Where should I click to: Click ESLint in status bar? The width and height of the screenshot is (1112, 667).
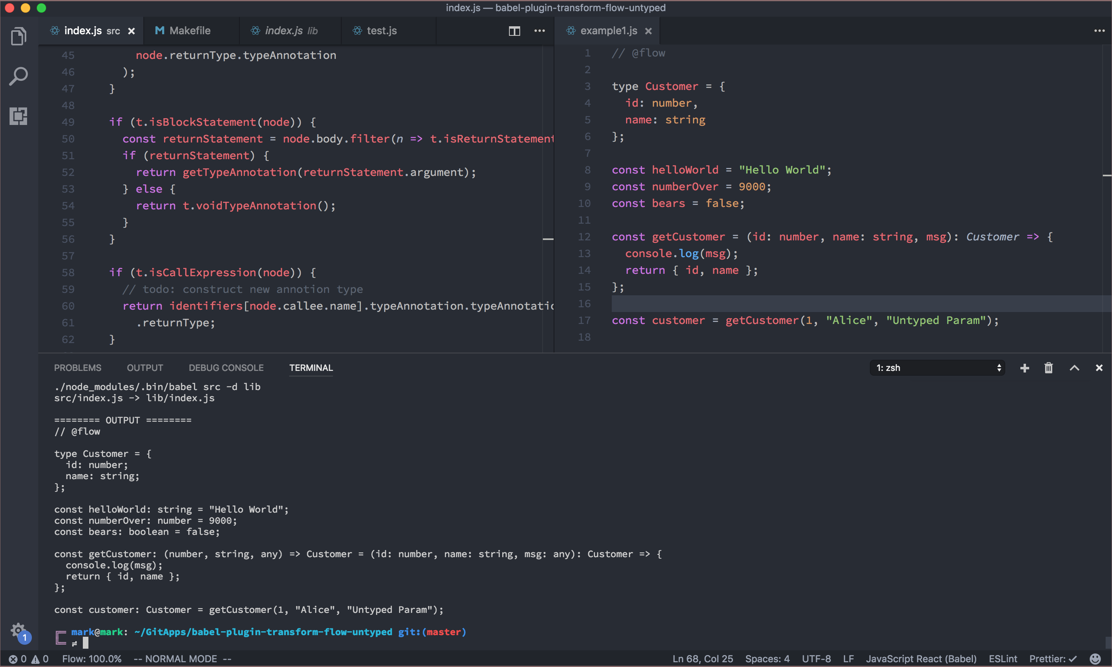(x=1003, y=659)
